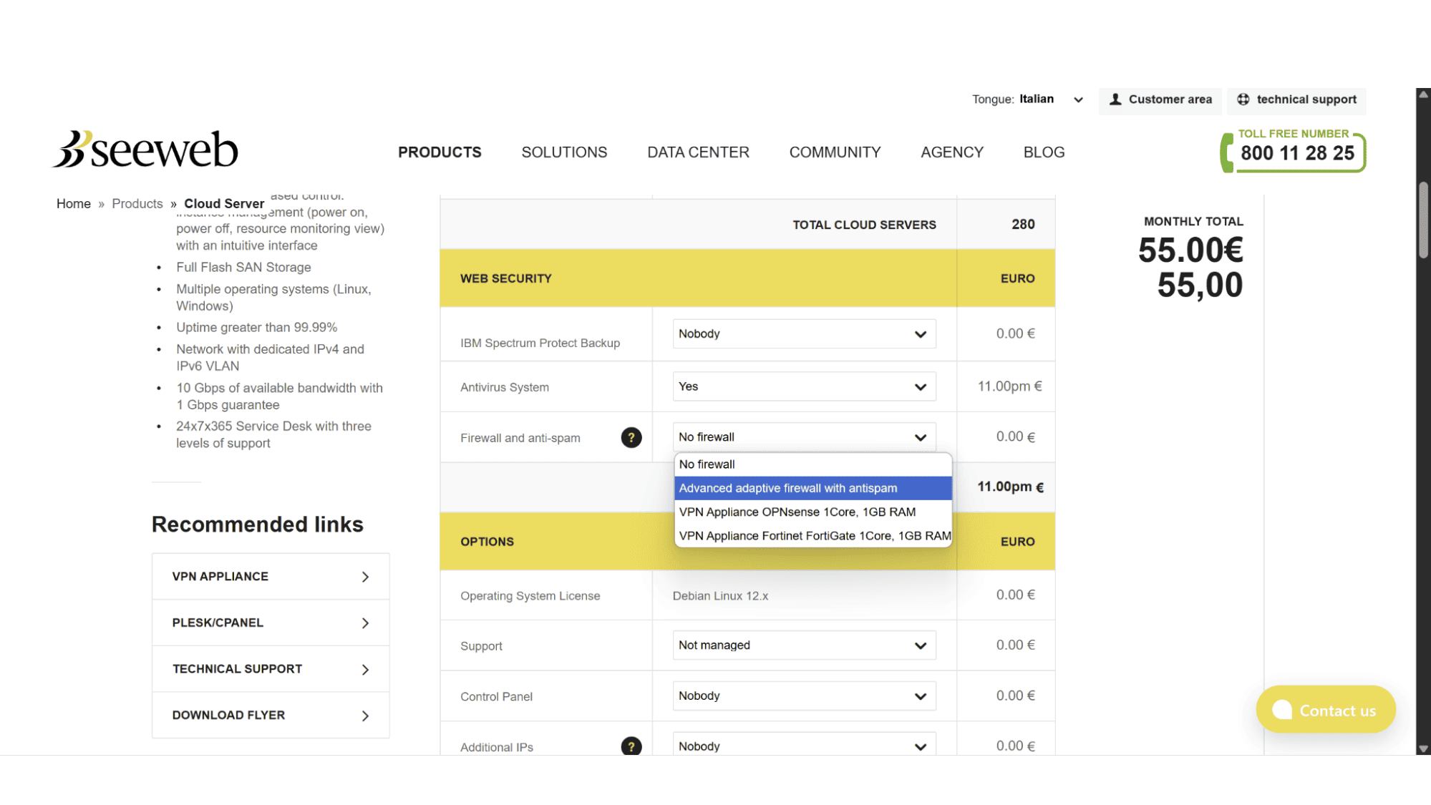Select Advanced adaptive firewall with antispam

click(x=812, y=488)
